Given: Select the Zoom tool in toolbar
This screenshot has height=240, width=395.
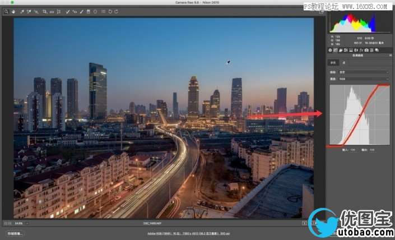Looking at the screenshot, I should [x=6, y=11].
